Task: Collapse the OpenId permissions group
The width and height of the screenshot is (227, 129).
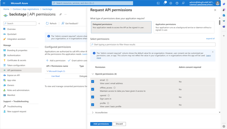Action: click(93, 74)
